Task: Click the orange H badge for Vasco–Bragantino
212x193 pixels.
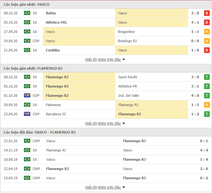Action: [x=207, y=32]
